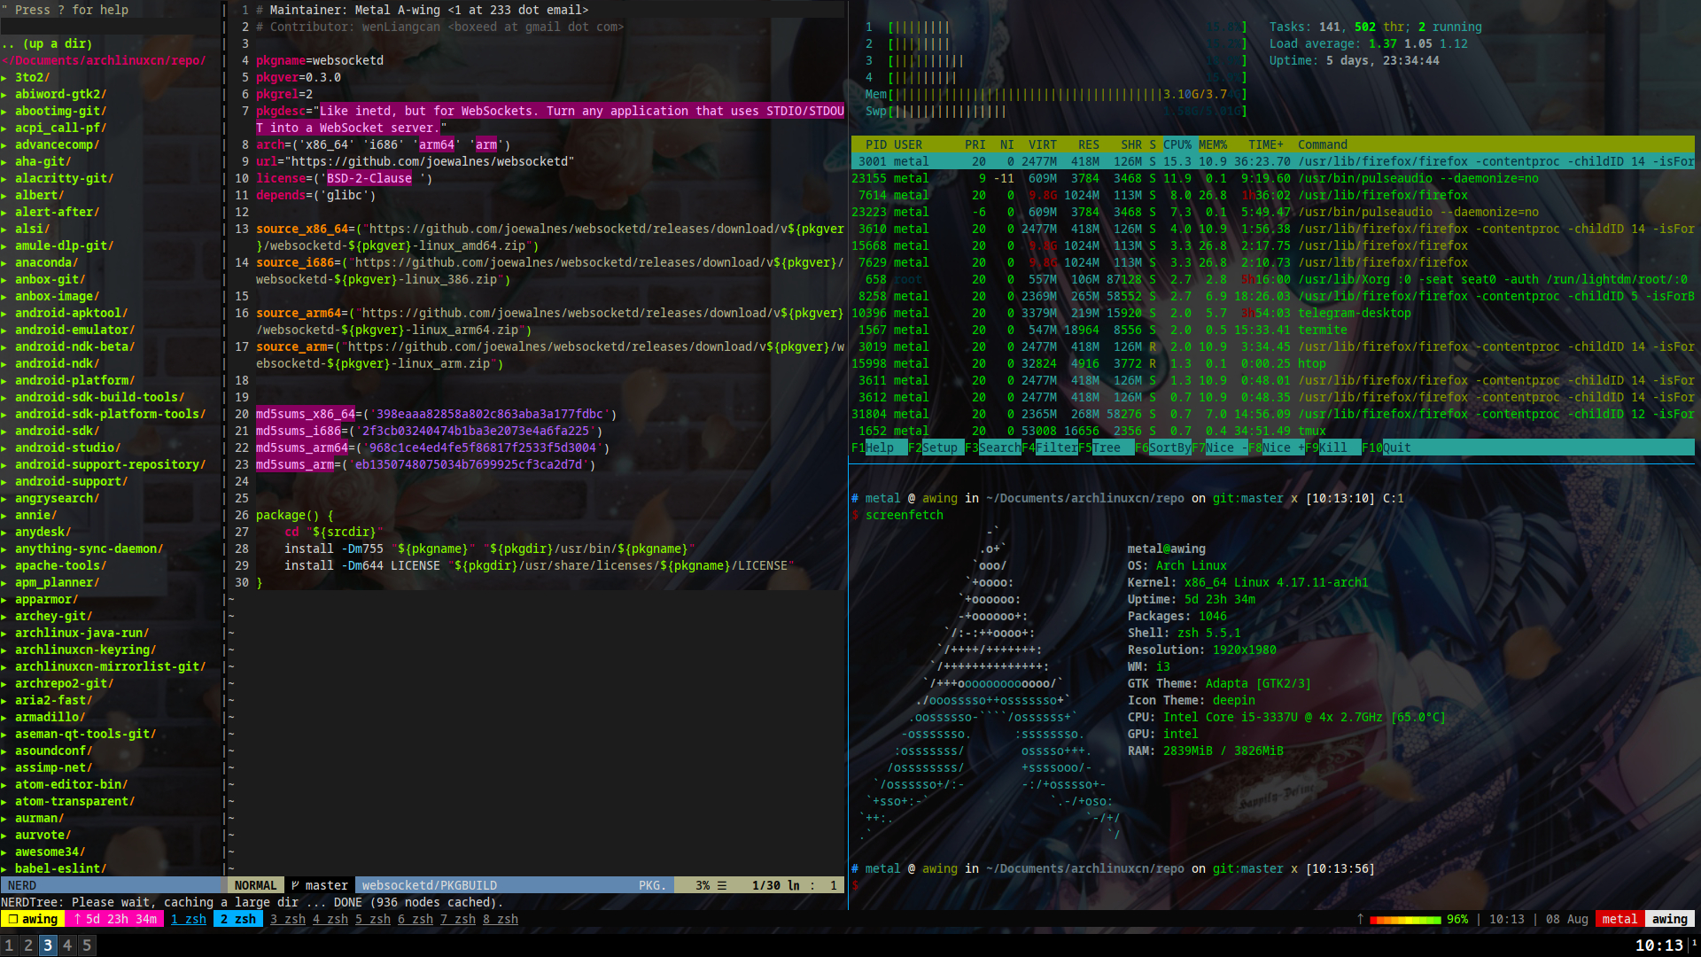
Task: Switch to i3 workspace 1
Action: coord(9,945)
